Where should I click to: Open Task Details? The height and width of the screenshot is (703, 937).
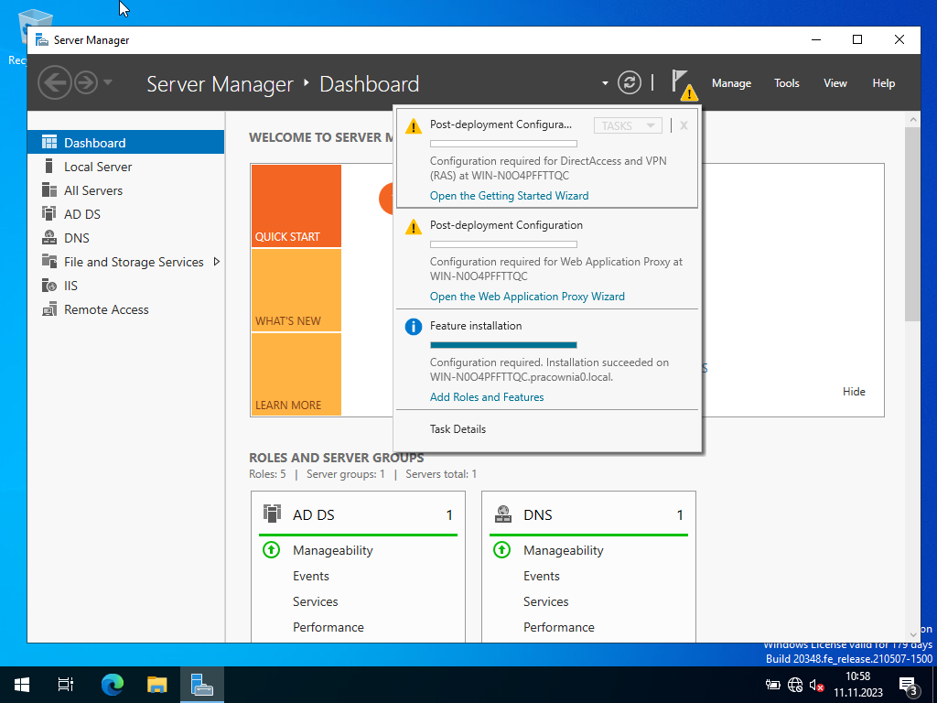tap(458, 429)
